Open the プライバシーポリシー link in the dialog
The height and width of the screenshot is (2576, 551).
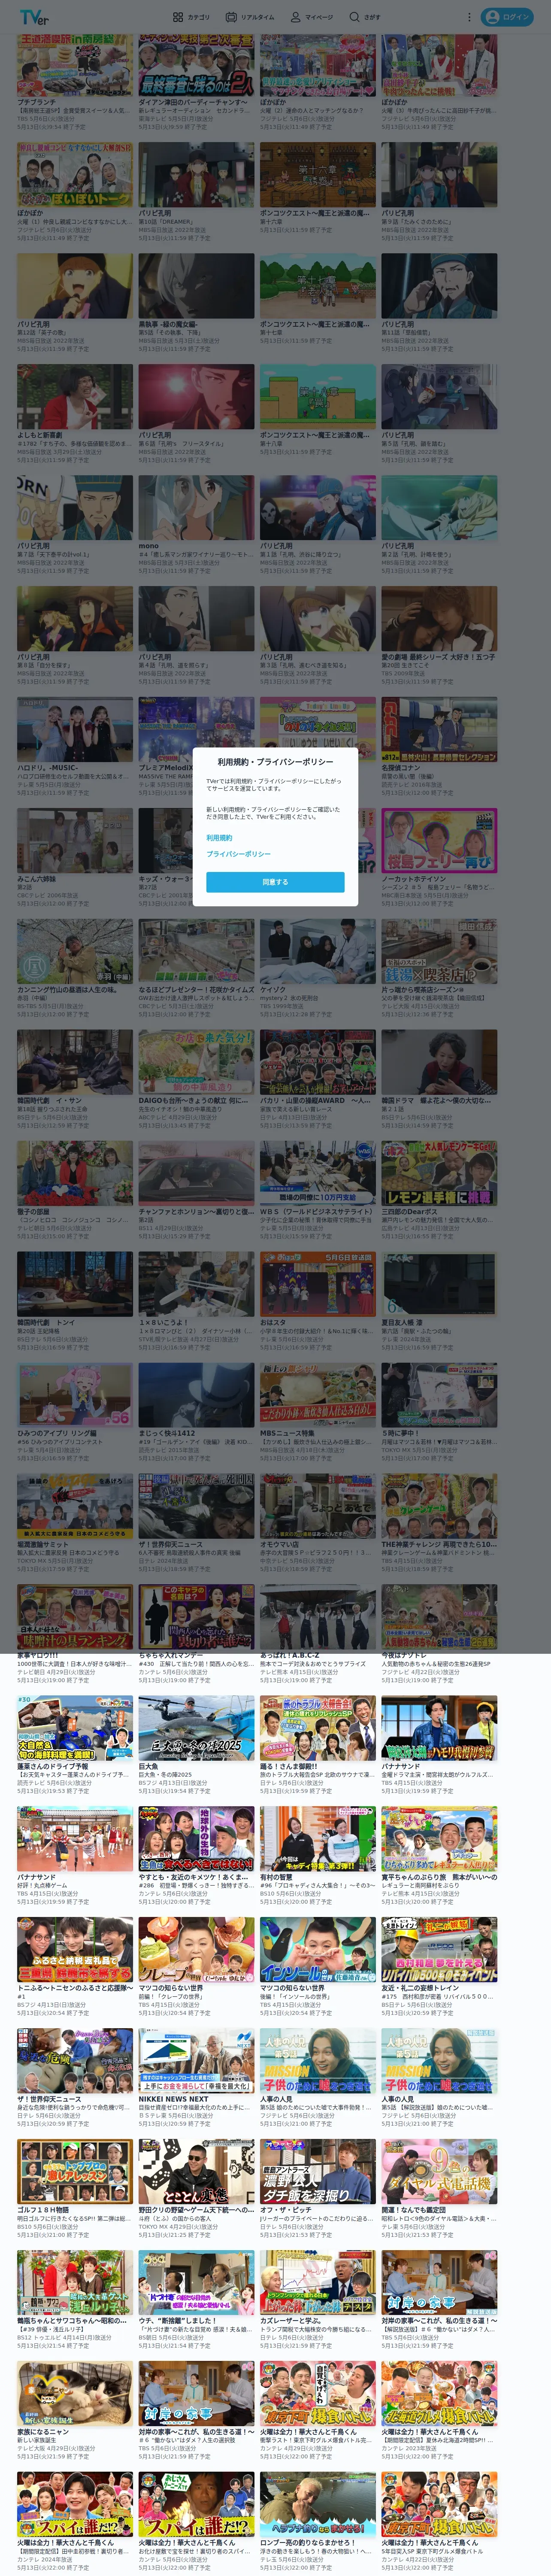[238, 854]
